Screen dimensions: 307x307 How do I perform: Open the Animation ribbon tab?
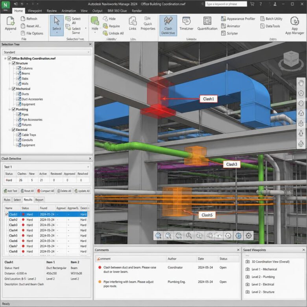[69, 11]
